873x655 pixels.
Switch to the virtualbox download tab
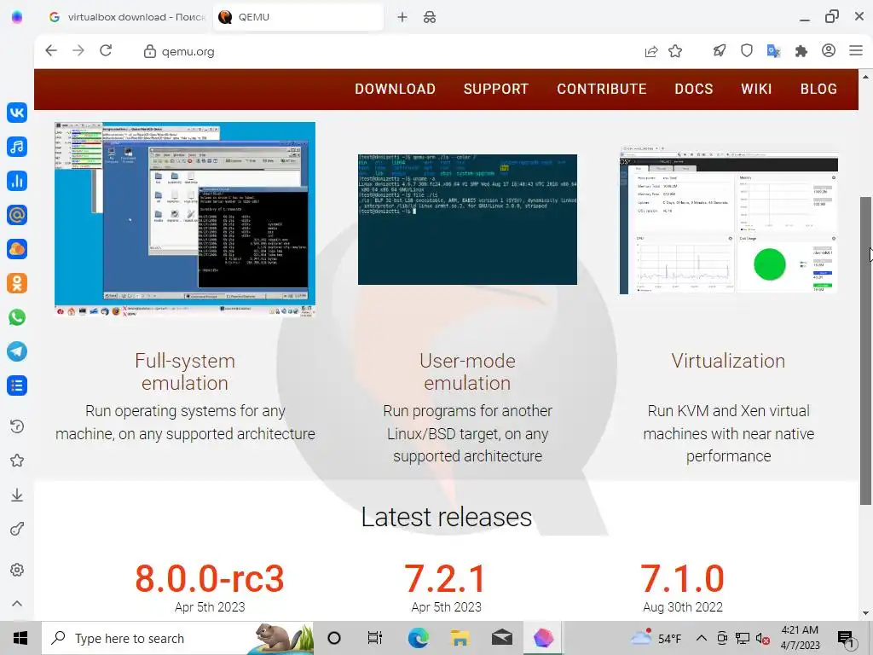click(127, 17)
